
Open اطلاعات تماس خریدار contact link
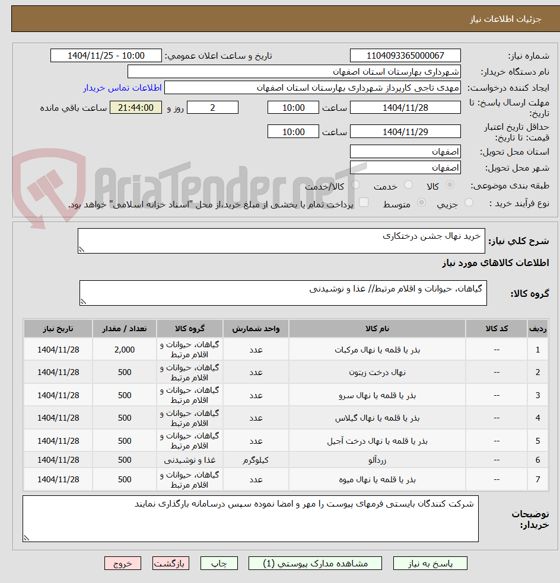122,88
